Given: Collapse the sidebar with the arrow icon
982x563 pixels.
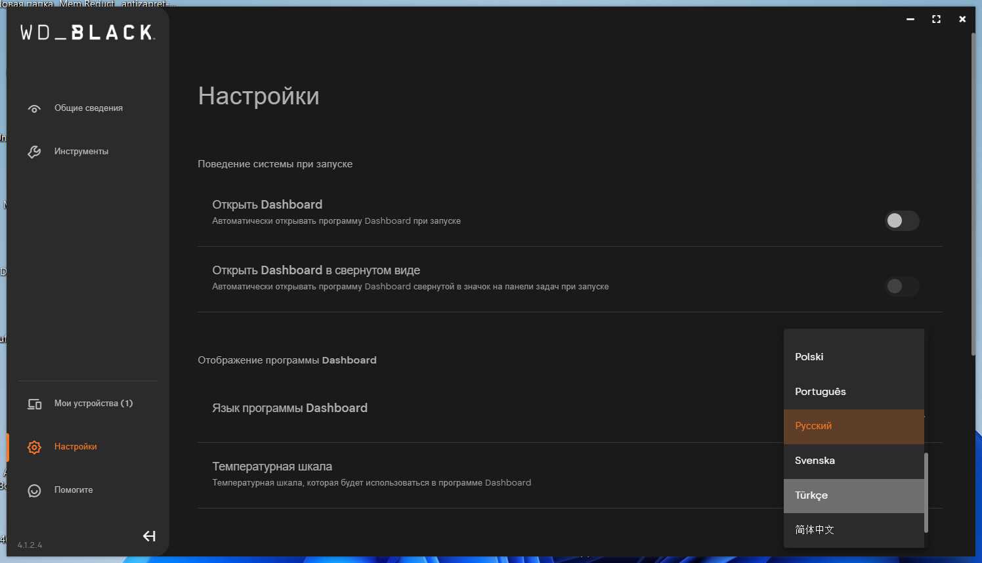Looking at the screenshot, I should pos(149,536).
